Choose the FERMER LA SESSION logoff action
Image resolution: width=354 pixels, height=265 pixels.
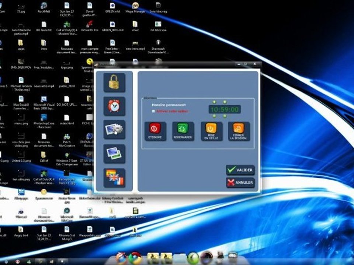pos(239,131)
